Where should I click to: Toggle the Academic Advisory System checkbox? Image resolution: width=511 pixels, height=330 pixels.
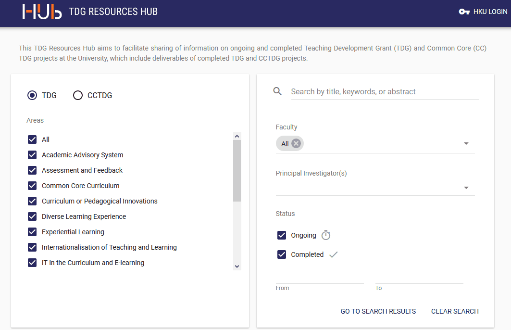coord(32,155)
